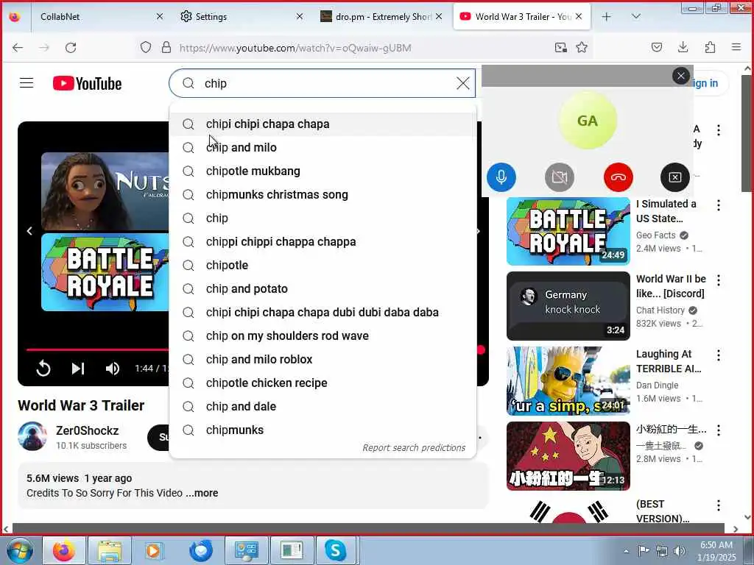
Task: Choose suggestion chip and milo
Action: 323,147
